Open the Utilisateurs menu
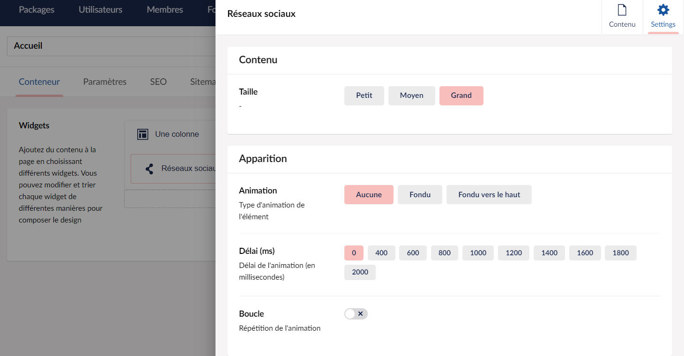 pyautogui.click(x=100, y=10)
